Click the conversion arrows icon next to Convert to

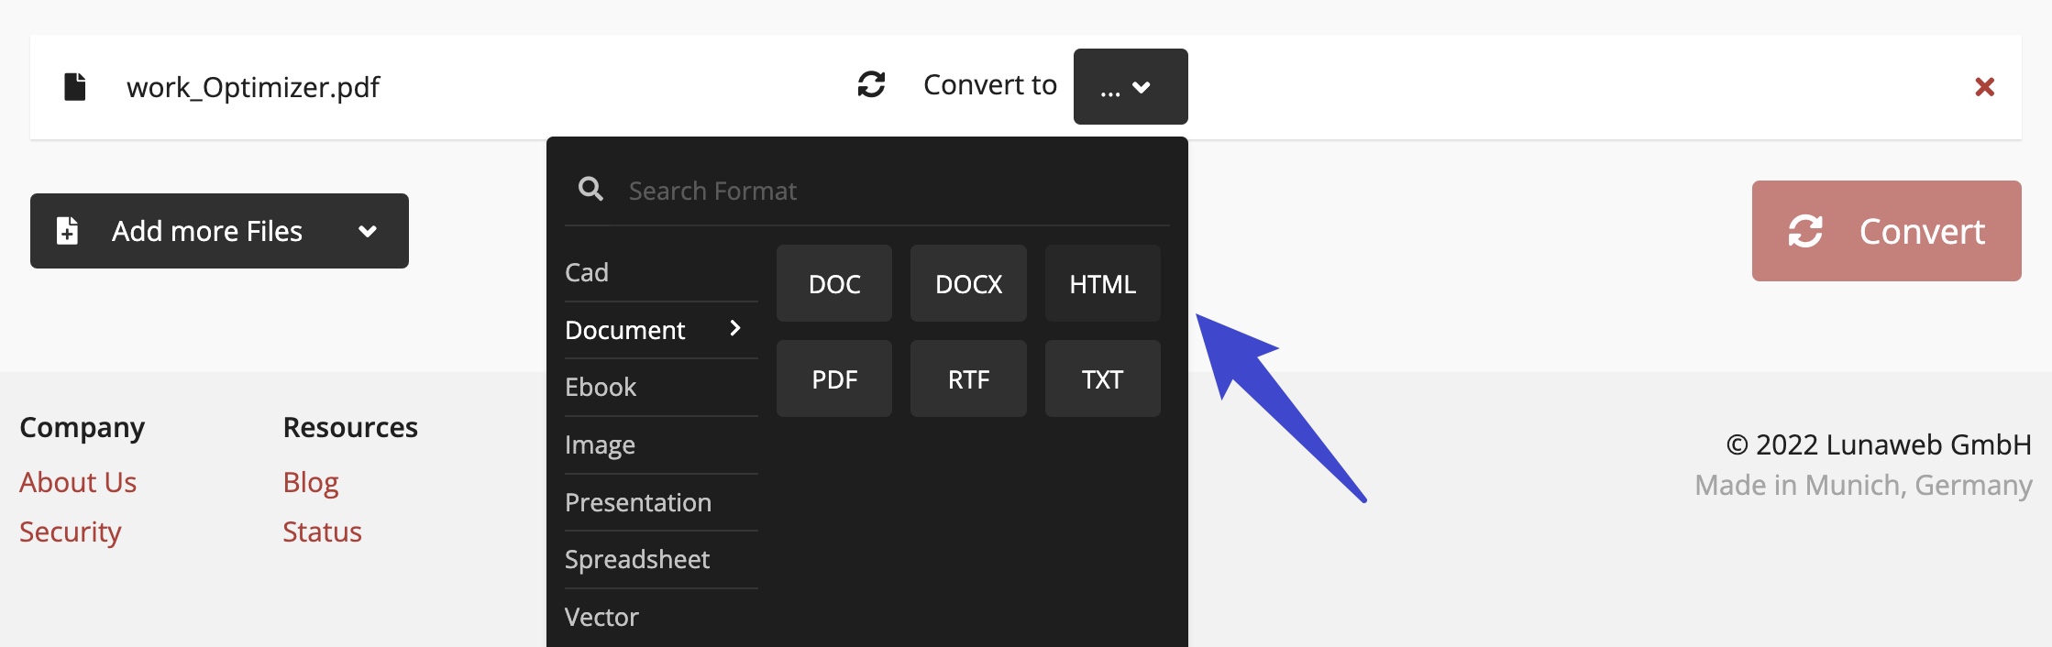click(x=872, y=84)
